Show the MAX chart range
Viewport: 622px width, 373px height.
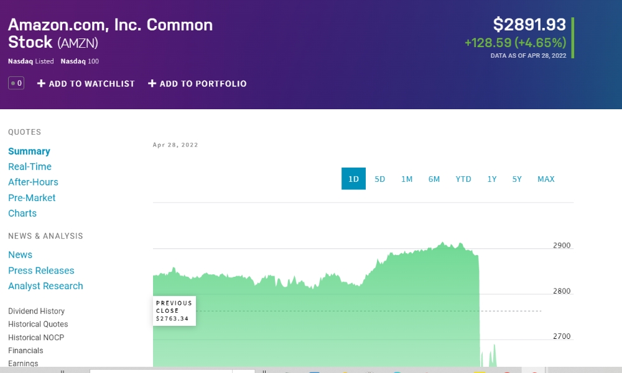[545, 179]
